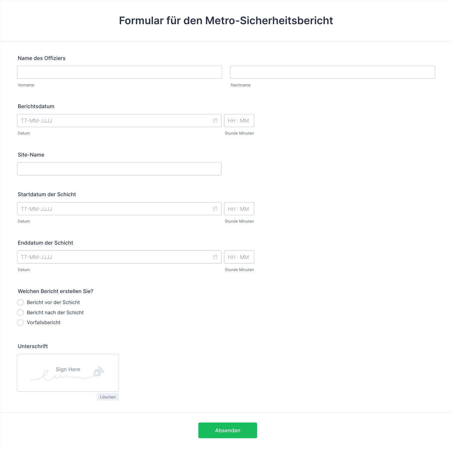Select the 'Bericht vor der Schicht' option

tap(20, 302)
